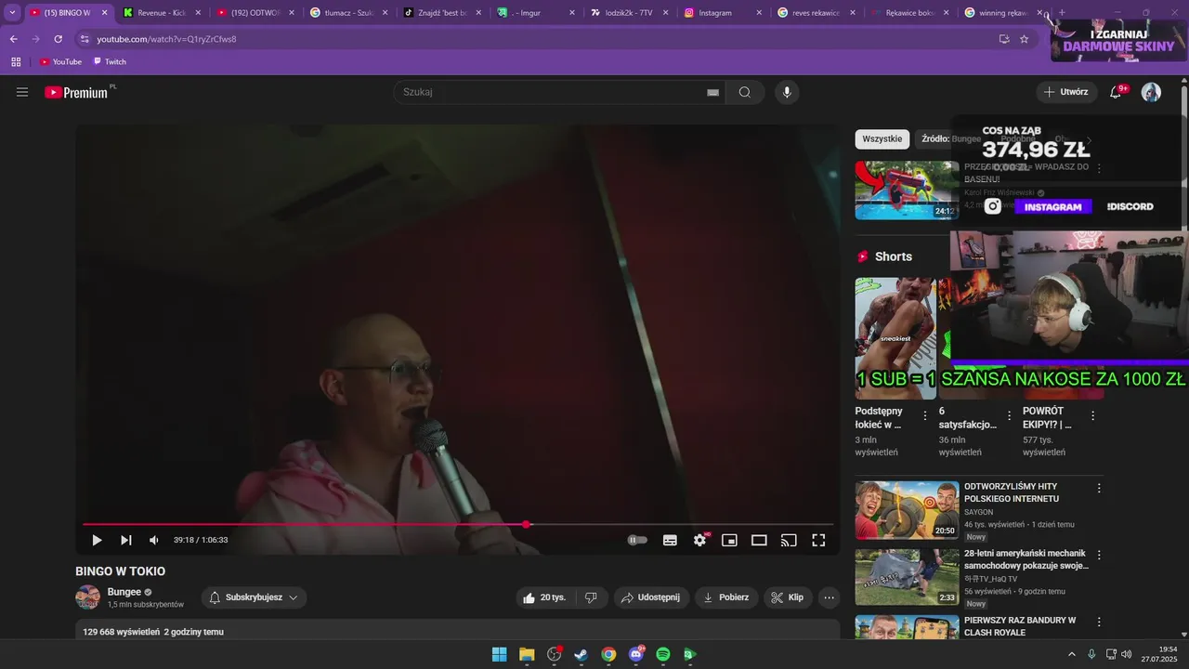
Task: Go to YouTube Premium home logo
Action: 78,92
